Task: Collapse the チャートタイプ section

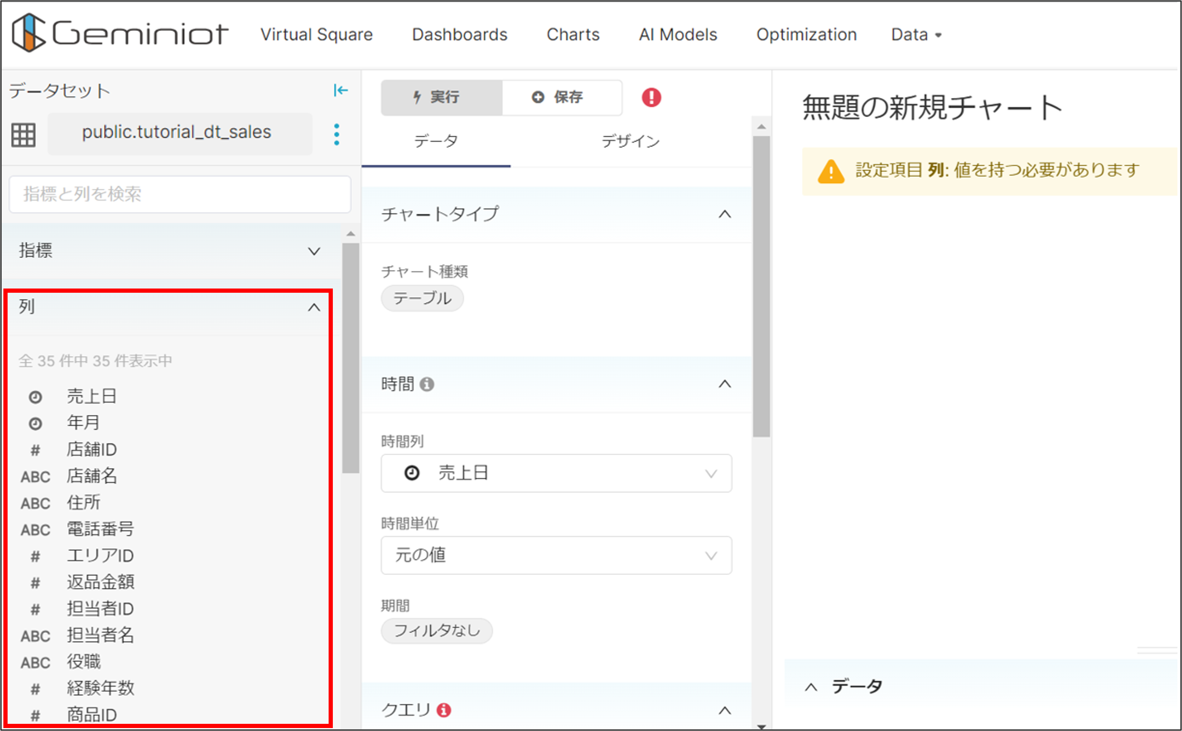Action: coord(725,214)
